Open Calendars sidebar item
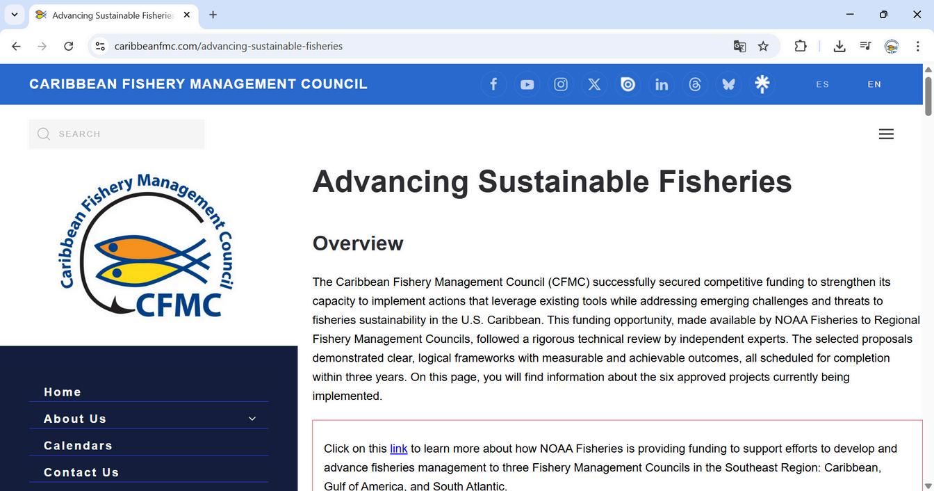Image resolution: width=934 pixels, height=491 pixels. [78, 446]
